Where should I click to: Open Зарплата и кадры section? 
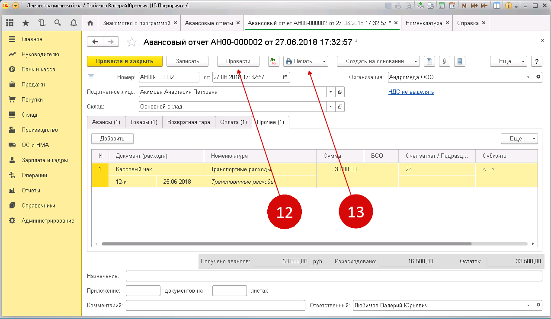45,160
